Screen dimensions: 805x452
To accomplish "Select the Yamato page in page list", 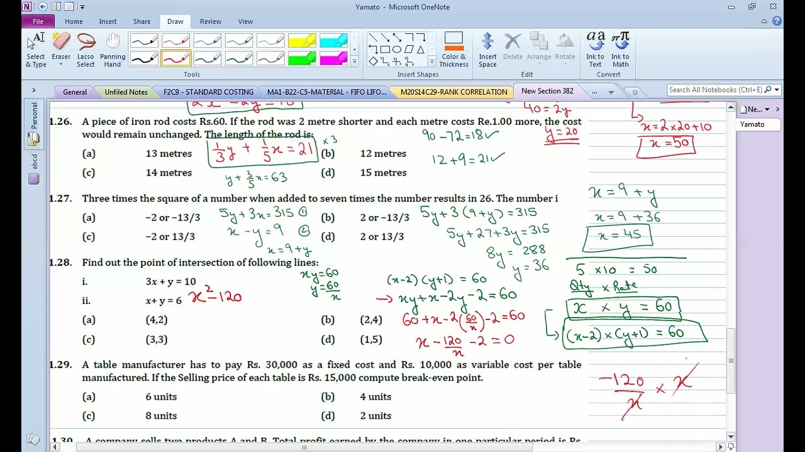I will 758,124.
